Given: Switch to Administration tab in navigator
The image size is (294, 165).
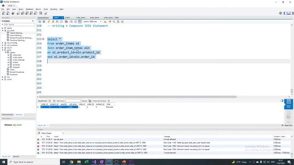Looking at the screenshot, I should pos(7,115).
